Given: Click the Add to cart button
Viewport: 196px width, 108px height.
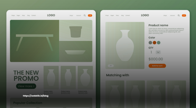Looking at the screenshot, I should [x=157, y=66].
